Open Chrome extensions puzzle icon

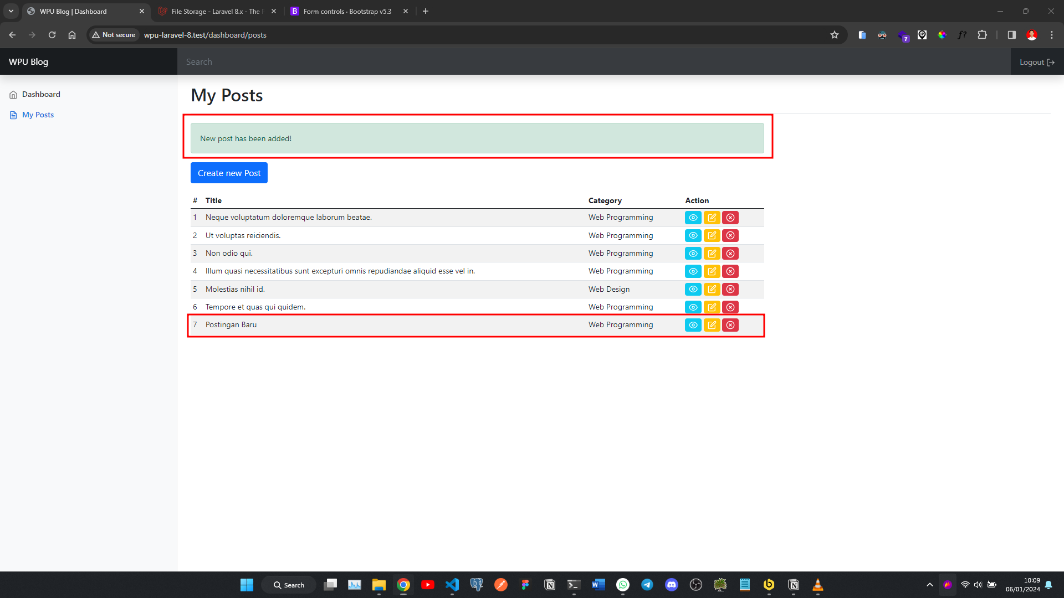tap(982, 35)
